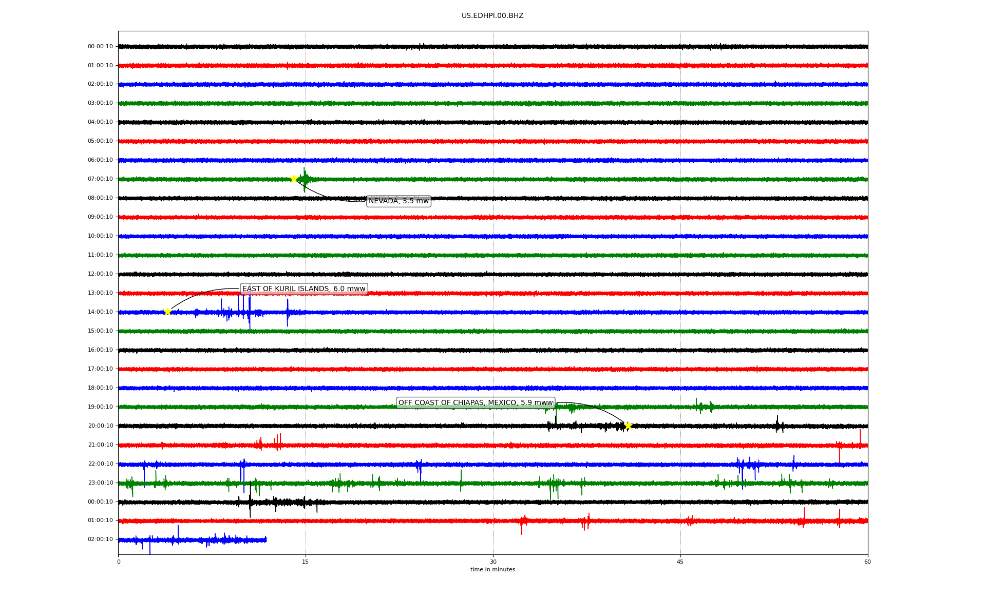Click the 17:00:10 trace time label
Image resolution: width=986 pixels, height=616 pixels.
100,369
